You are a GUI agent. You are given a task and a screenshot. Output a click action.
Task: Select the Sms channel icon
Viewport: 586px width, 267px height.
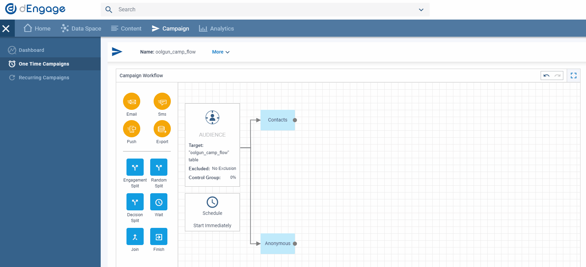click(x=162, y=101)
